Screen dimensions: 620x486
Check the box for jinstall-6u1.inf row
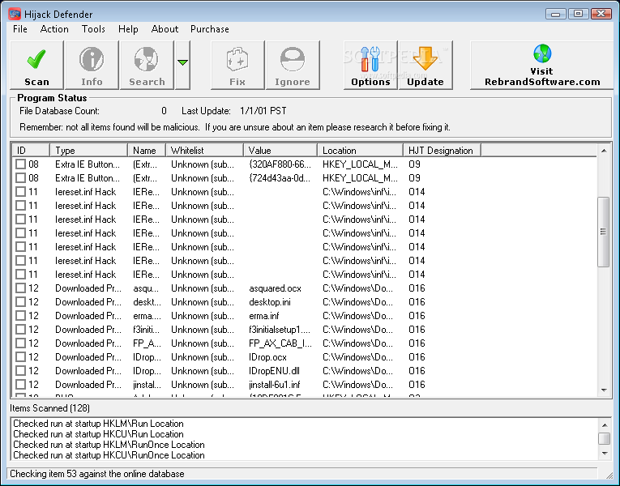point(20,385)
